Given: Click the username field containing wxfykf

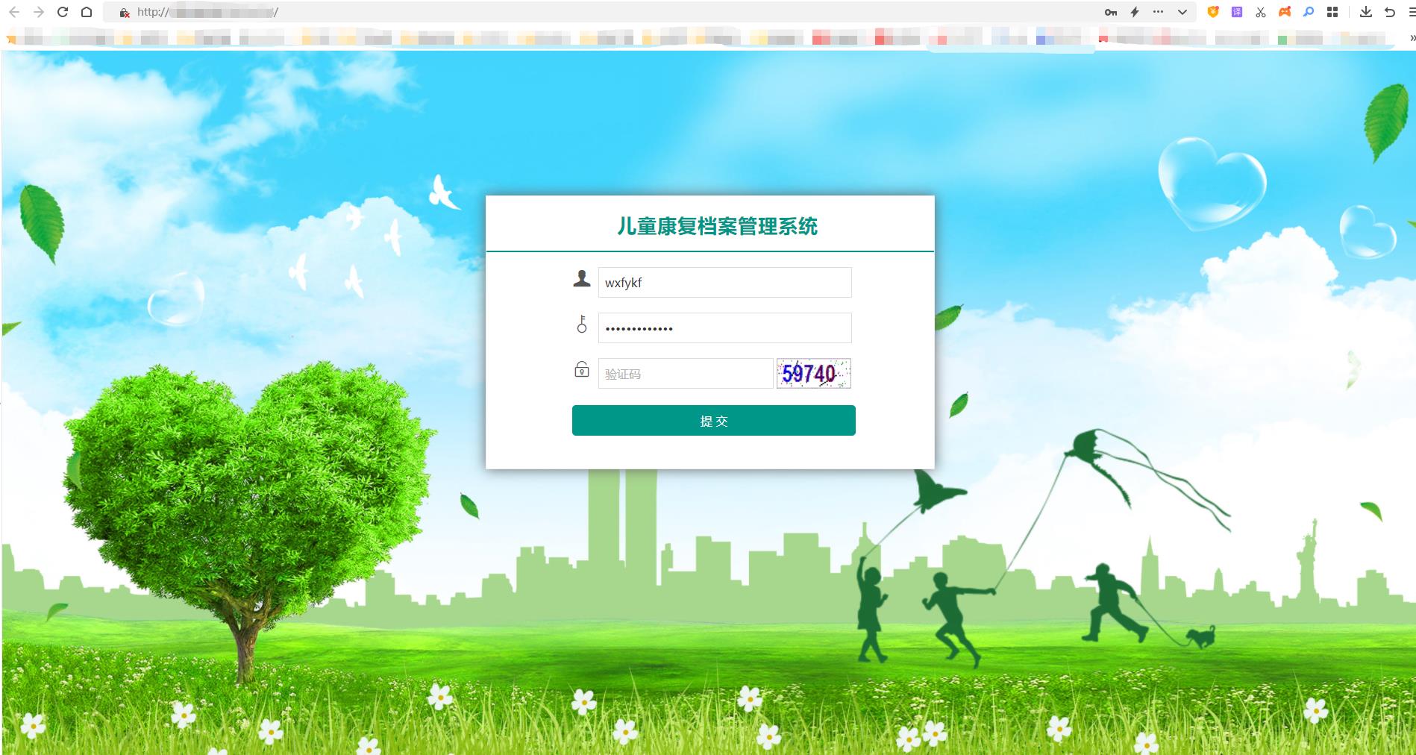Looking at the screenshot, I should [x=724, y=283].
